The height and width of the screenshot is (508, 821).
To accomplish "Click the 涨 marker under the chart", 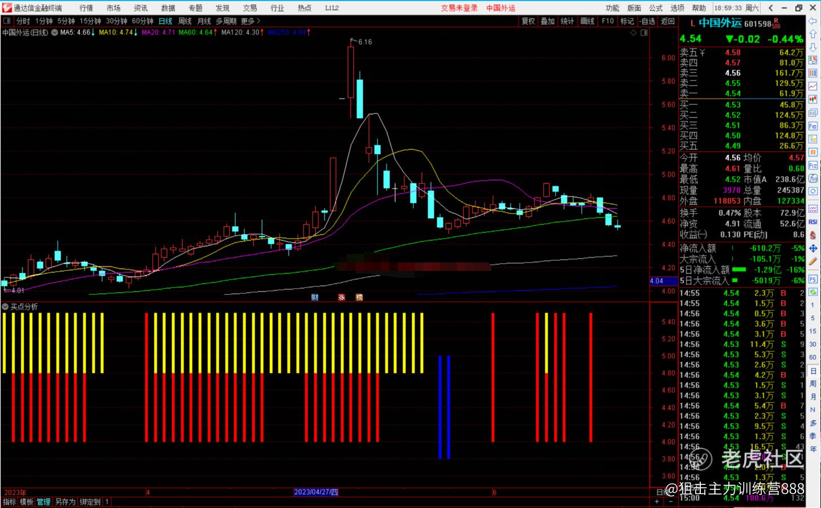I will (x=341, y=297).
